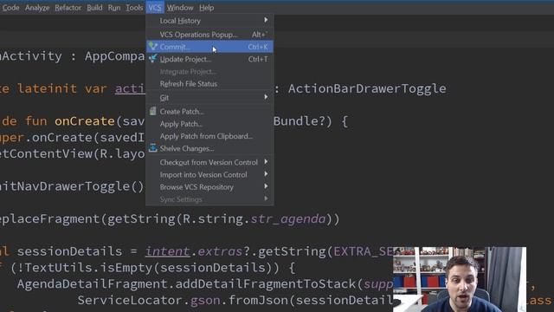Click intent keyword in code

coord(167,251)
